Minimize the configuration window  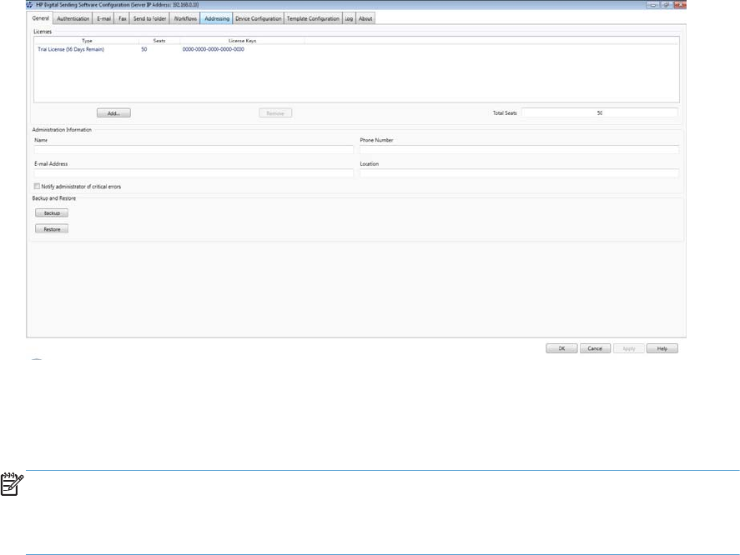coord(653,5)
